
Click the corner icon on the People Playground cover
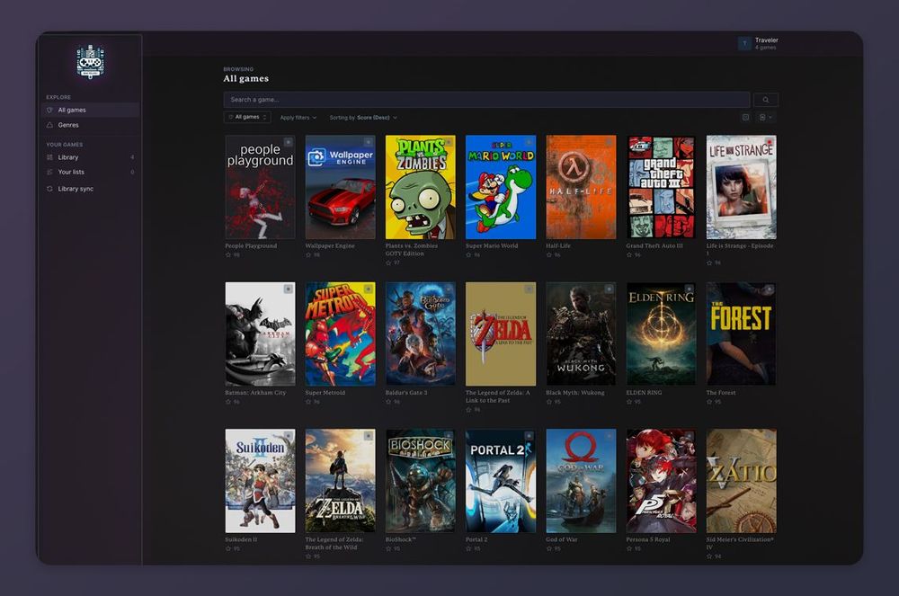[x=288, y=142]
